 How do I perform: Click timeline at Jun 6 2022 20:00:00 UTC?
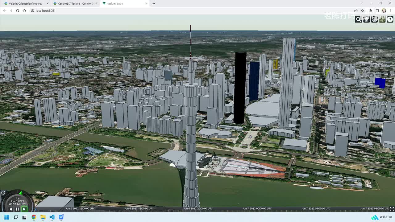(198, 209)
